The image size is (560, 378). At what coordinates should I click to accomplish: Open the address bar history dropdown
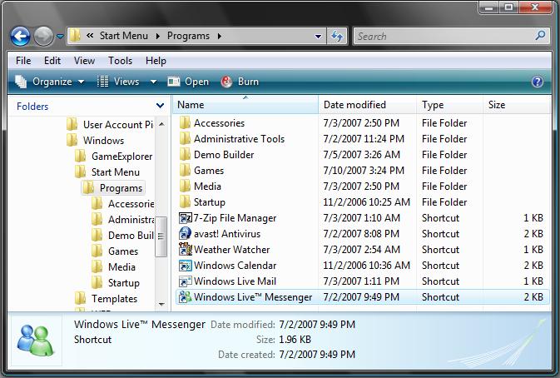[x=318, y=36]
